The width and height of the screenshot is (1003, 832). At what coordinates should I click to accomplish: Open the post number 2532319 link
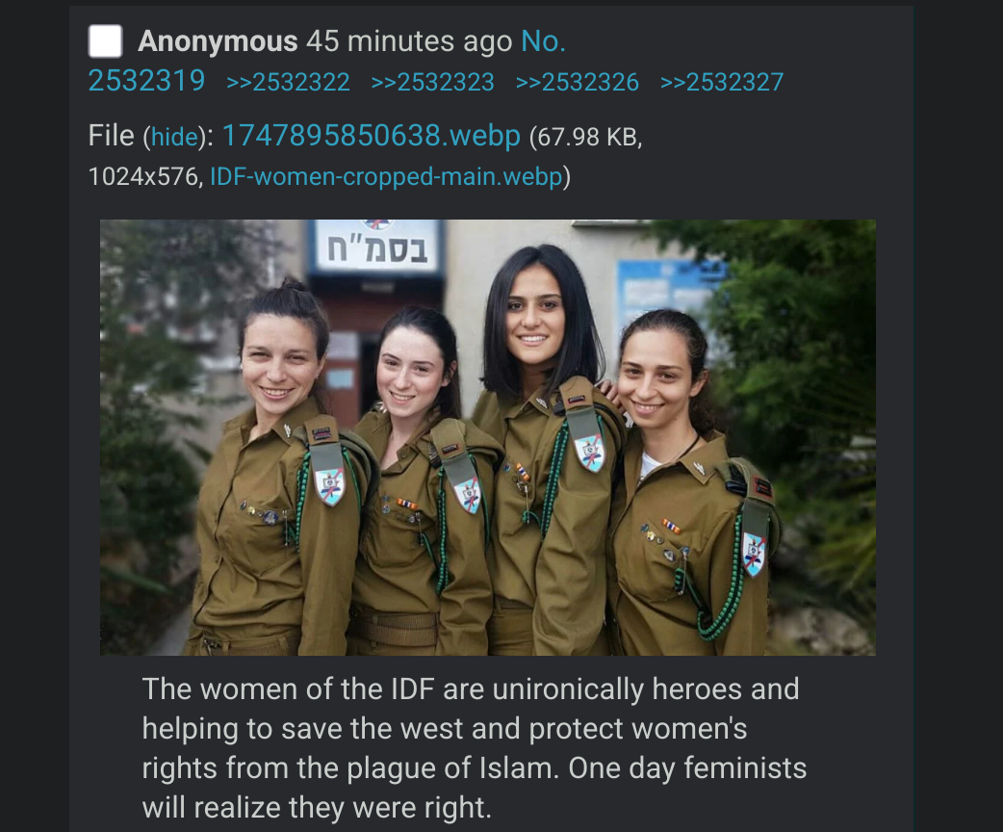click(x=146, y=81)
